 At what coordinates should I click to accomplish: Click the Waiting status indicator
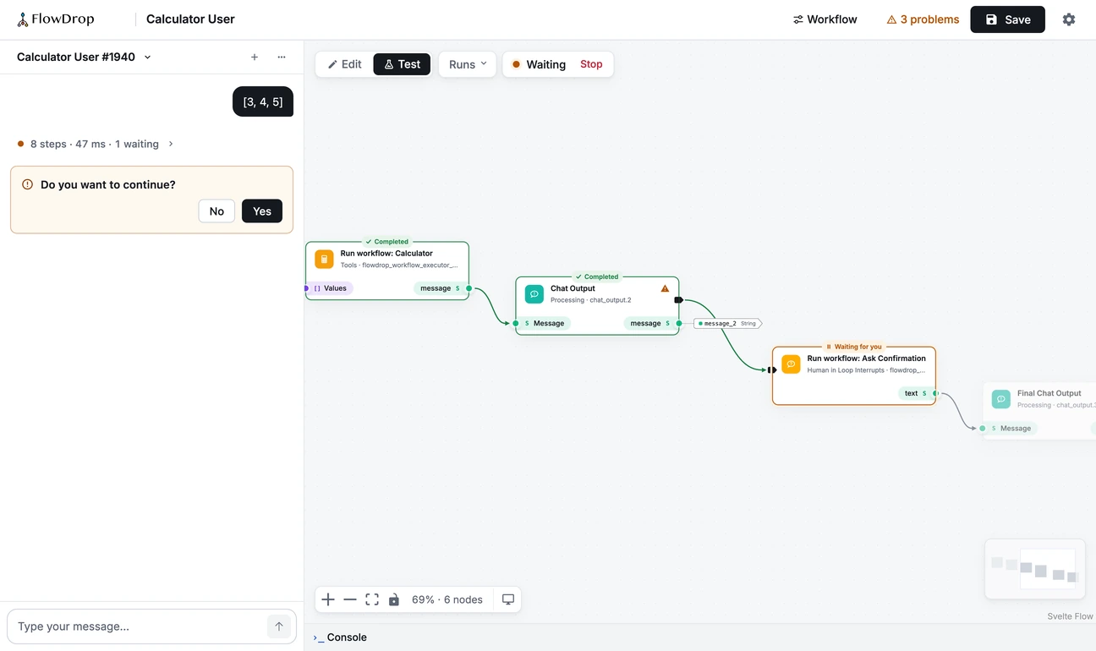pyautogui.click(x=539, y=64)
